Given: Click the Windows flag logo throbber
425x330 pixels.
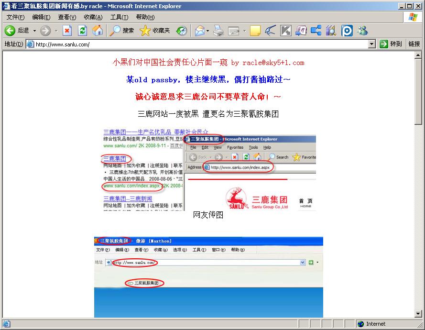Looking at the screenshot, I should tap(413, 17).
